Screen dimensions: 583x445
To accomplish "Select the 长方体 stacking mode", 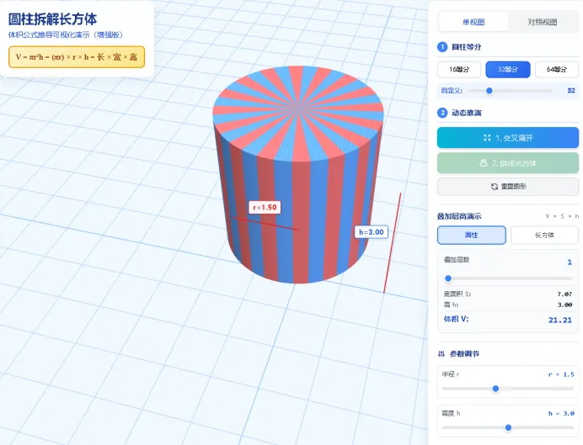I will (544, 235).
